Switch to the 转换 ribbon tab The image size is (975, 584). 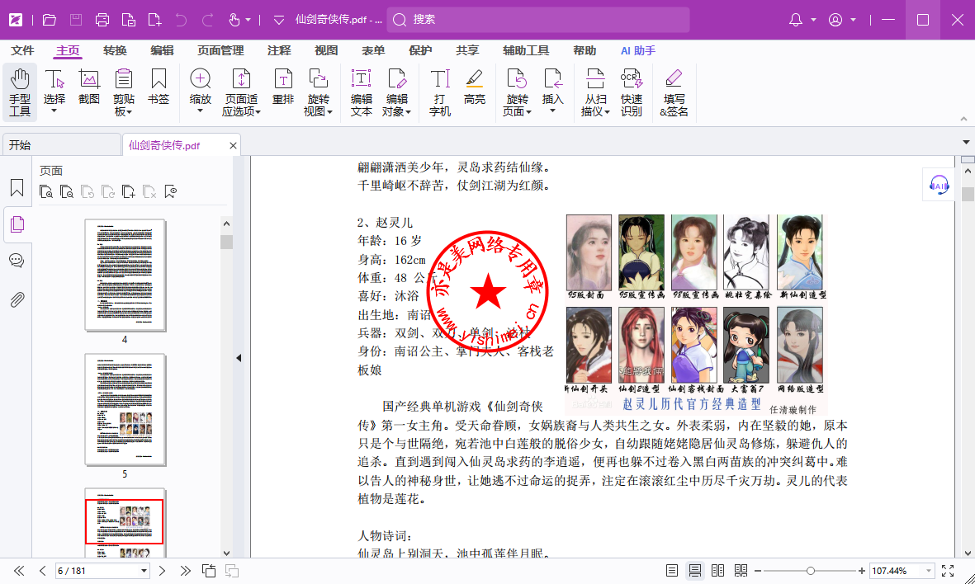115,50
